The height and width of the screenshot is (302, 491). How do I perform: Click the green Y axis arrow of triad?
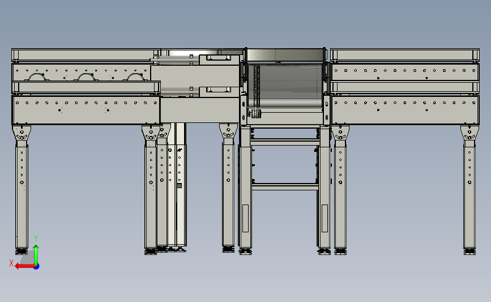coord(36,254)
